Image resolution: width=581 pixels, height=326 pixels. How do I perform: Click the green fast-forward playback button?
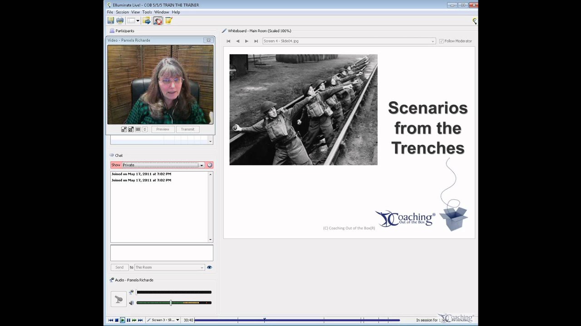134,320
